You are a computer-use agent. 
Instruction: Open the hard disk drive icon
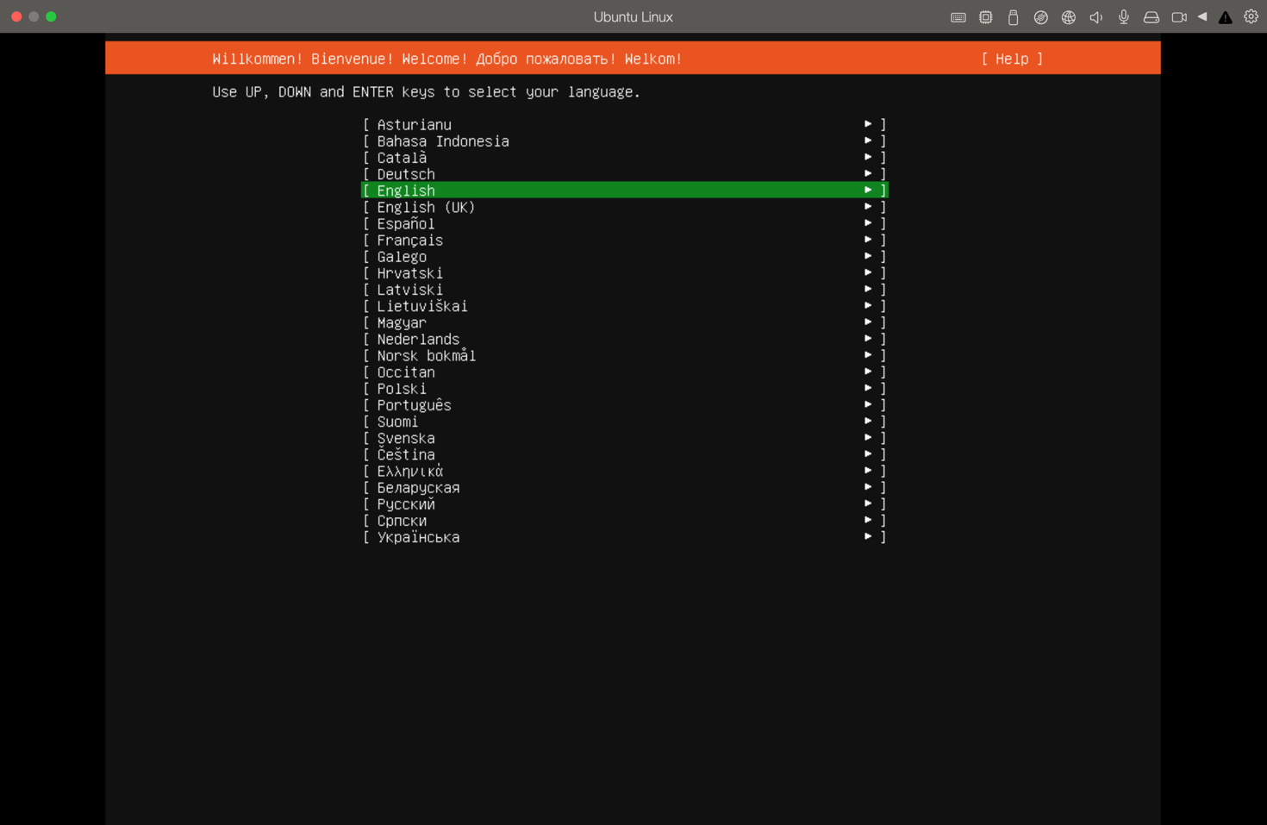pos(1151,17)
